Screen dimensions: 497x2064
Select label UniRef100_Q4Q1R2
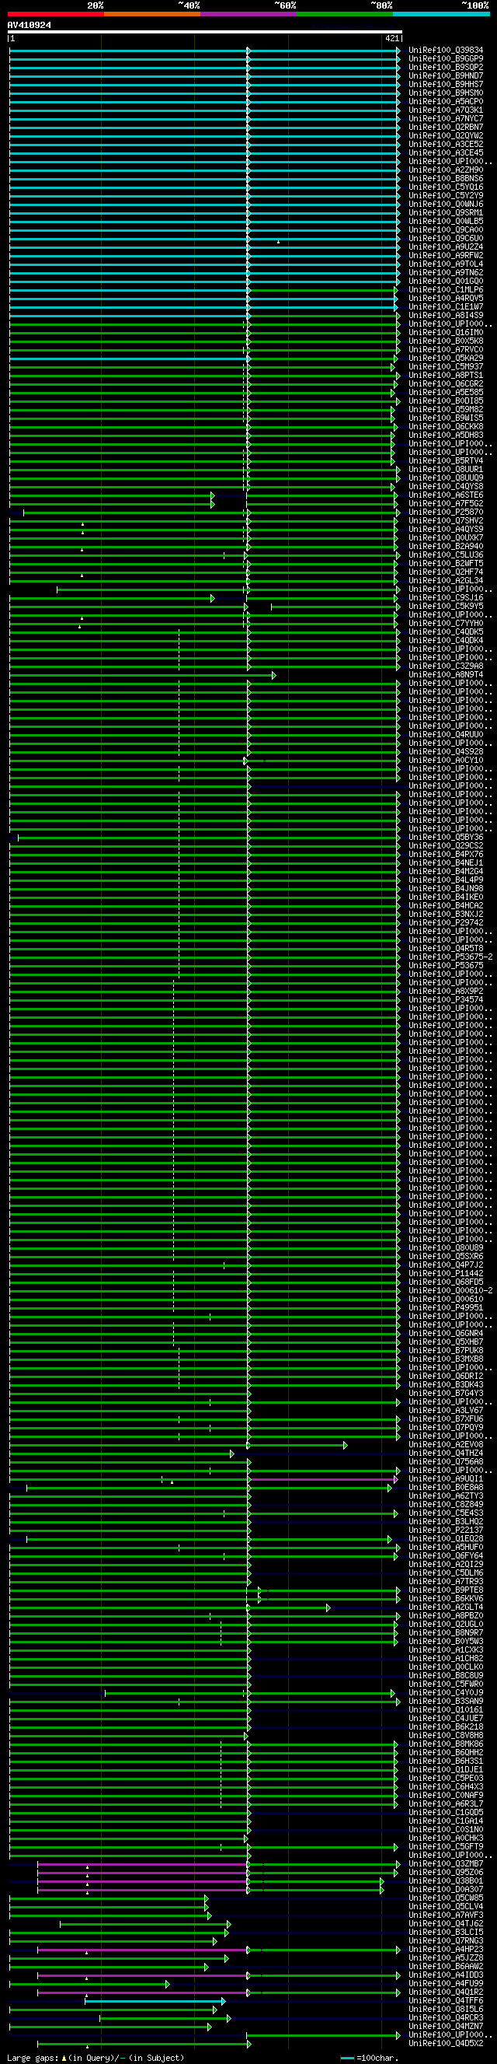[x=446, y=1992]
